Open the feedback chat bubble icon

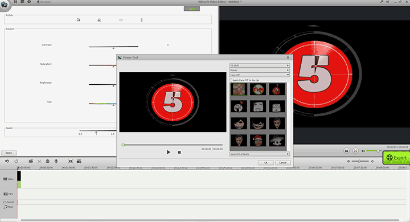click(x=22, y=2)
